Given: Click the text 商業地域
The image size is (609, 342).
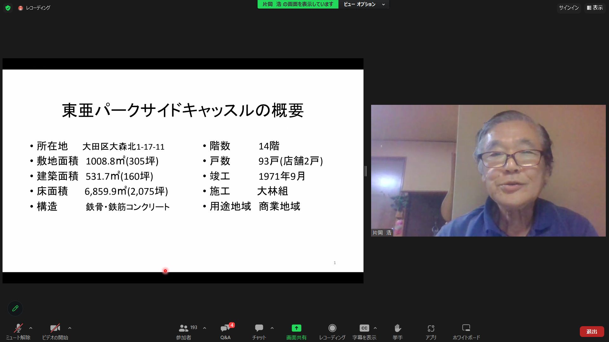Looking at the screenshot, I should pyautogui.click(x=279, y=206).
